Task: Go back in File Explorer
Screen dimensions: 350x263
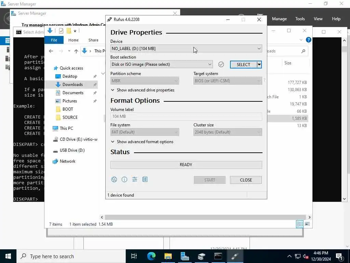Action: click(51, 51)
